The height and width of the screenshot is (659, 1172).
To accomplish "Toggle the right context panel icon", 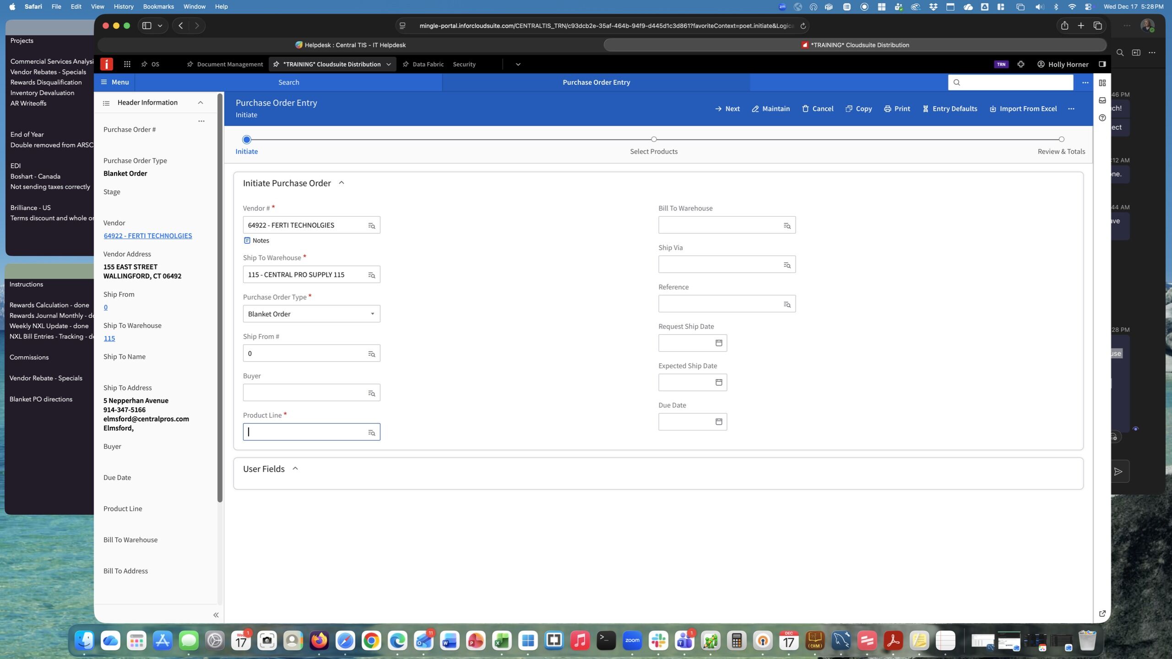I will pos(1102,64).
